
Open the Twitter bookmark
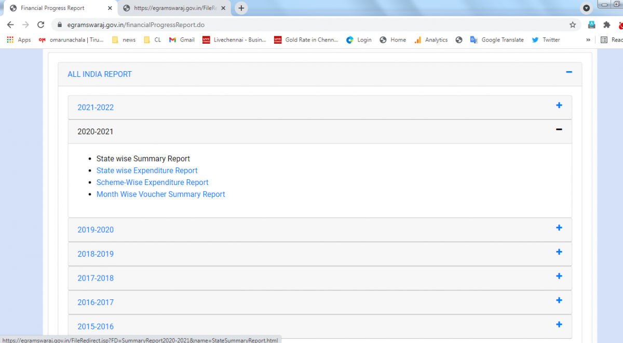[x=546, y=40]
